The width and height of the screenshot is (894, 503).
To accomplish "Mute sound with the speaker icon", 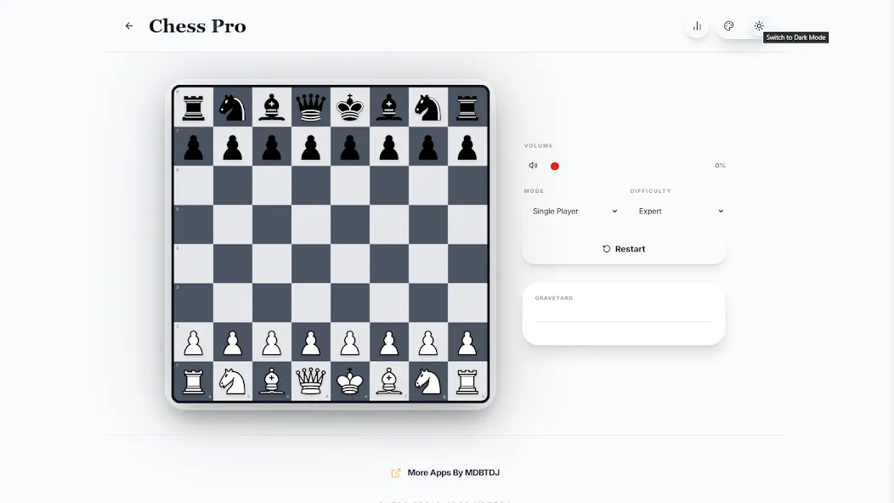I will point(533,166).
